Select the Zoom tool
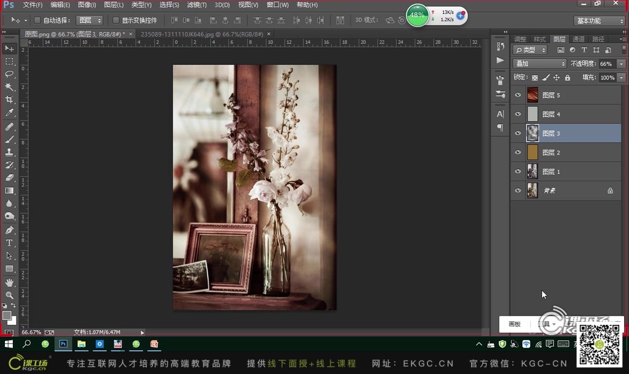This screenshot has width=629, height=374. click(10, 295)
